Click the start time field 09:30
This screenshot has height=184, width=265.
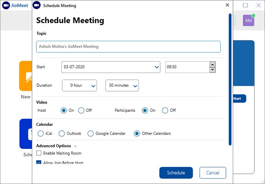click(x=187, y=67)
